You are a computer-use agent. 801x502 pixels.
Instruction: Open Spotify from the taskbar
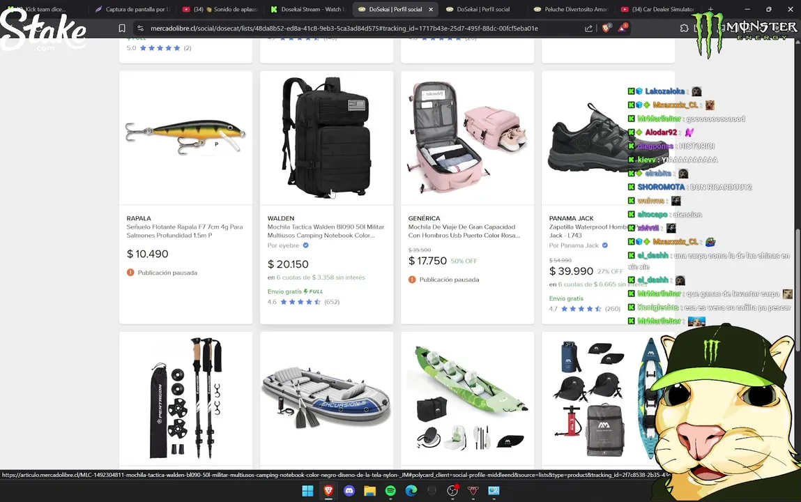(x=390, y=491)
